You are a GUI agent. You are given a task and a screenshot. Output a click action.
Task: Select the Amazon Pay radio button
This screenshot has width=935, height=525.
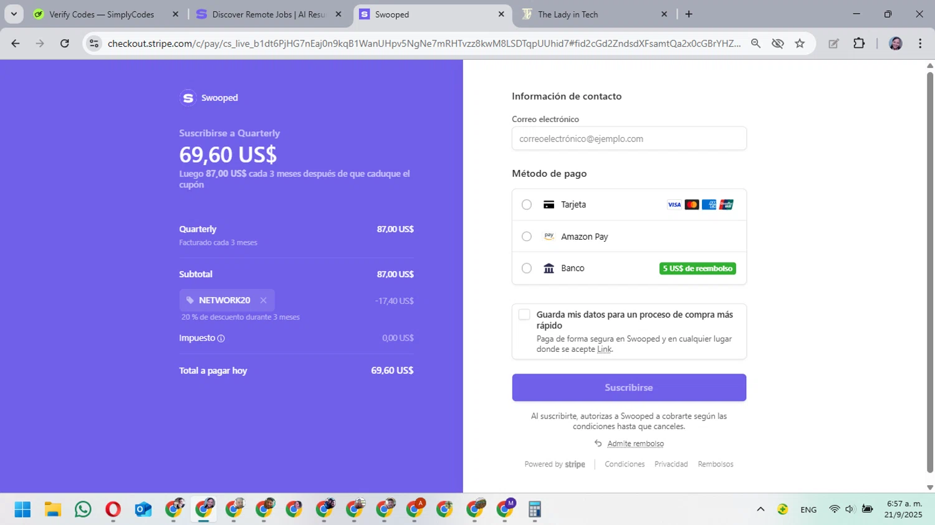point(527,237)
